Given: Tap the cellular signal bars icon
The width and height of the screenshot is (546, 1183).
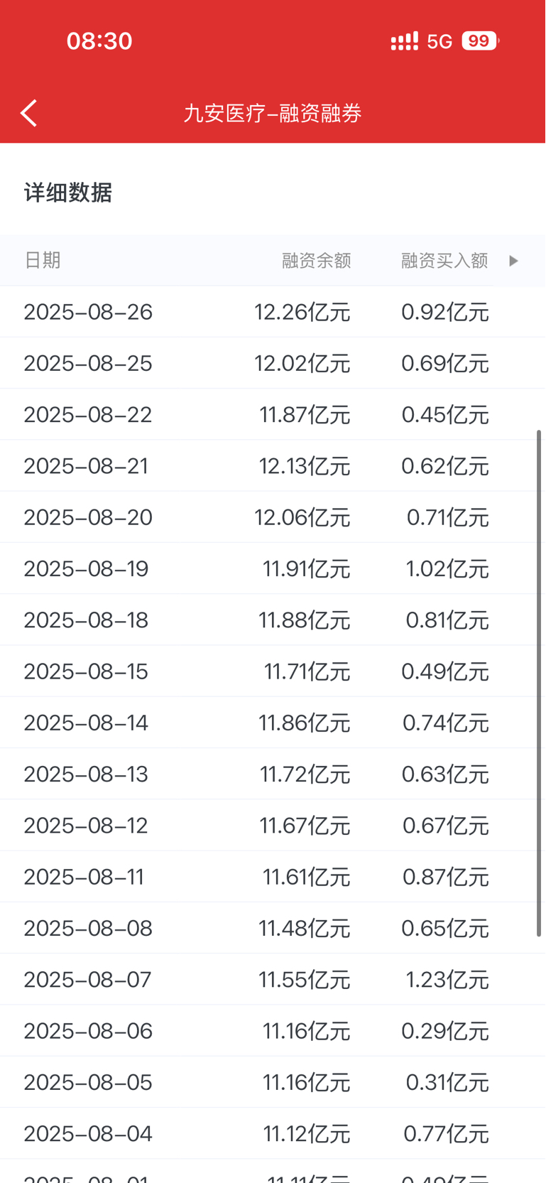Looking at the screenshot, I should 404,41.
